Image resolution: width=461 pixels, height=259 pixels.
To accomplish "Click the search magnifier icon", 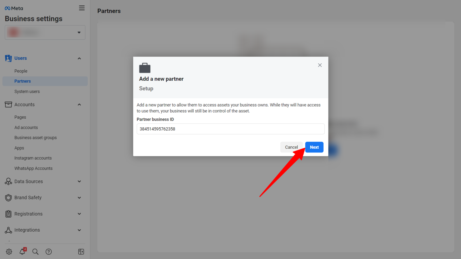I will tap(35, 252).
